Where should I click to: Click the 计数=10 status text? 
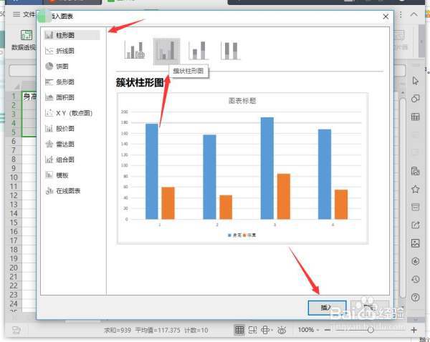coord(196,331)
